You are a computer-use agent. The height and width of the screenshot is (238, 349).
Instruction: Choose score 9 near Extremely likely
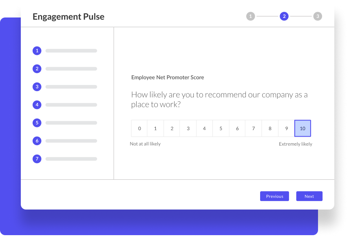point(286,128)
